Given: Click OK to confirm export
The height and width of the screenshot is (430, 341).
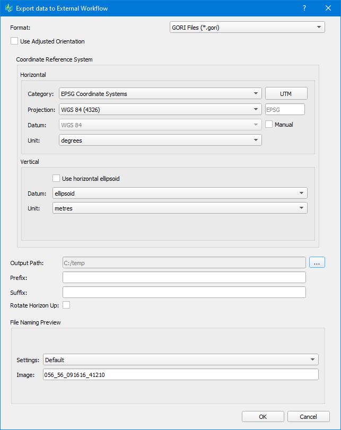Looking at the screenshot, I should coord(263,417).
